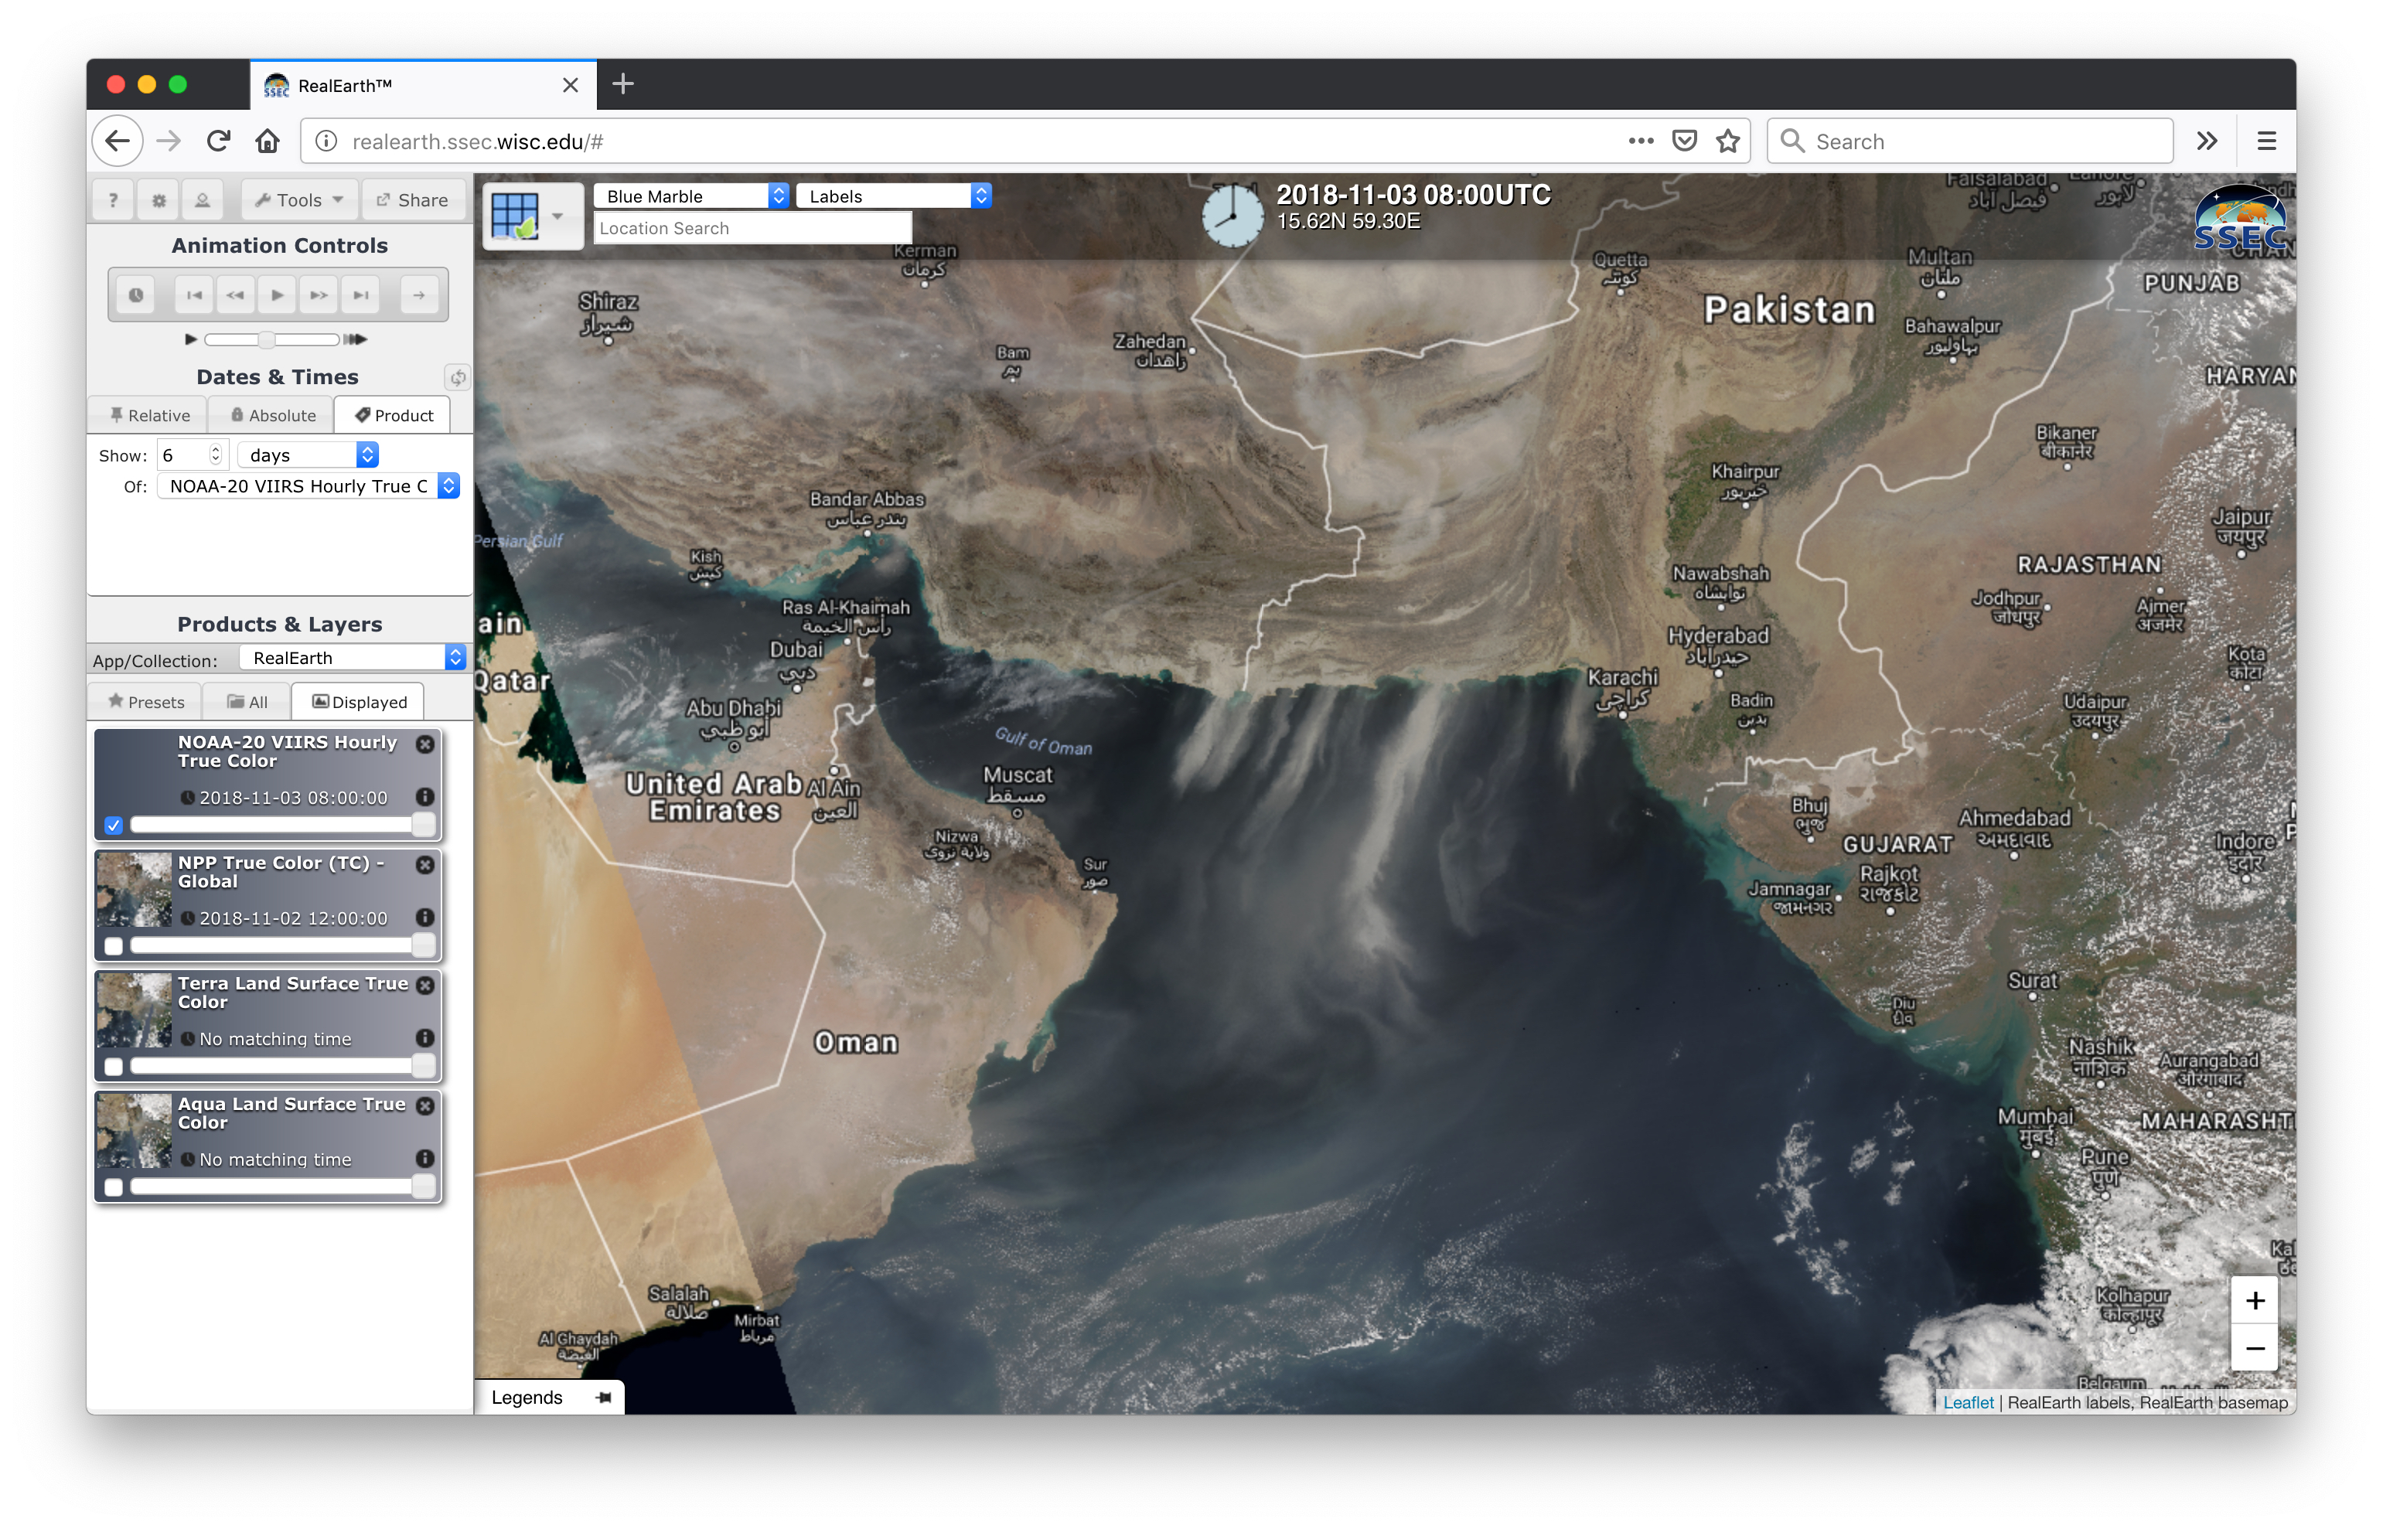Pin the Legends panel
This screenshot has width=2383, height=1529.
(602, 1398)
